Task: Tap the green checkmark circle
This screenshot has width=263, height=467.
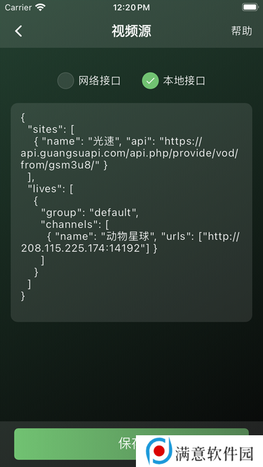Action: pos(151,81)
